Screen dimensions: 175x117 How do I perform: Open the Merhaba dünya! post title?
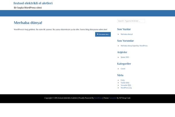pyautogui.click(x=28, y=23)
